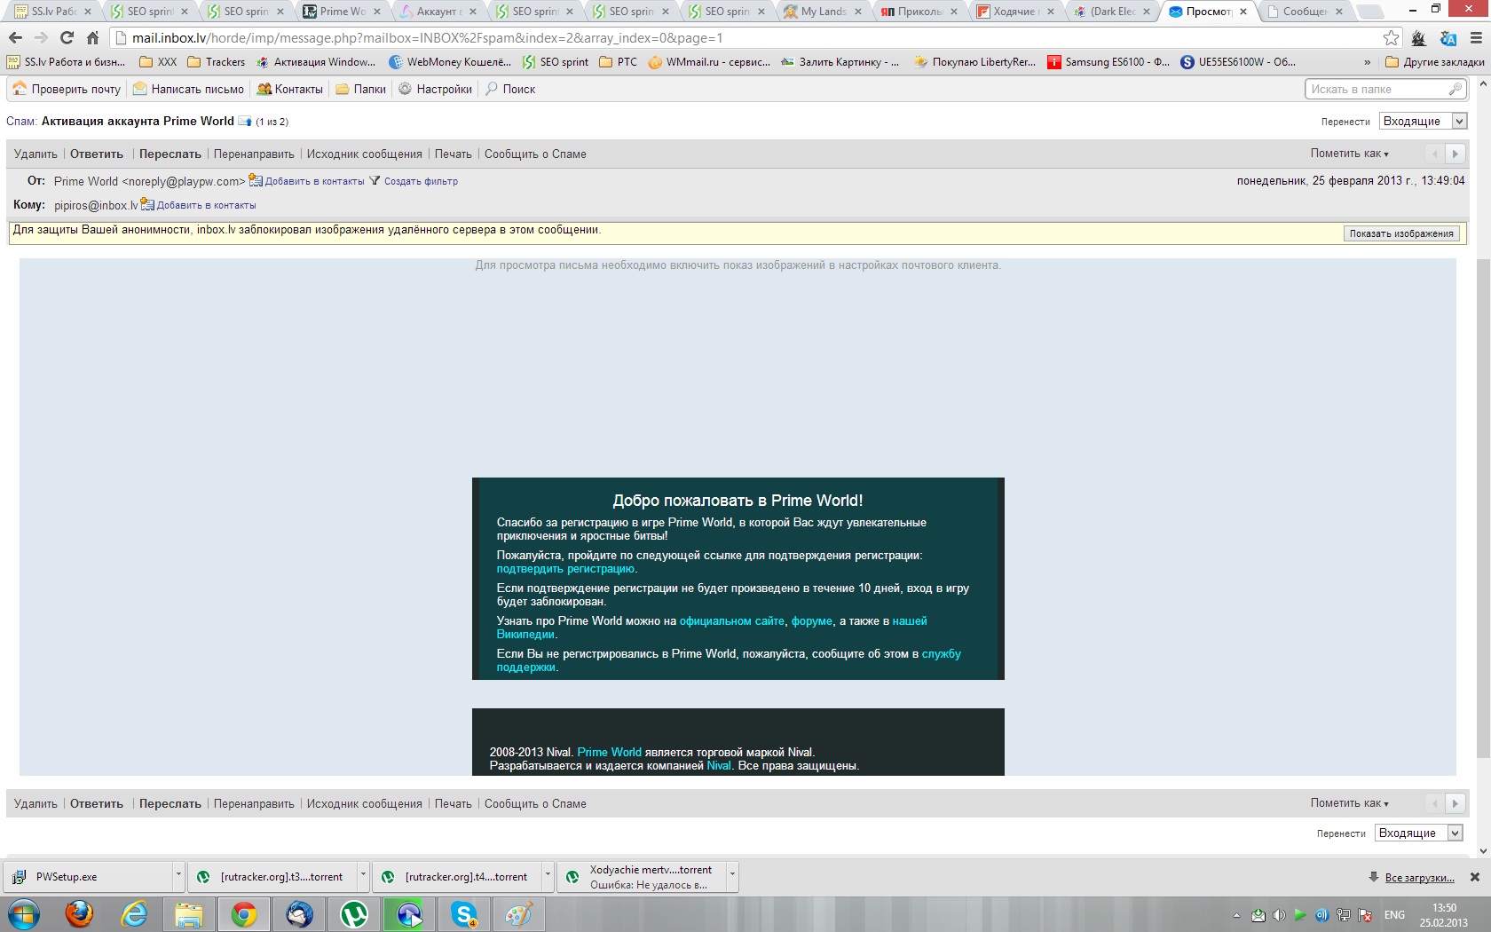Open the Входящие move-to dropdown above the message
This screenshot has width=1491, height=932.
1424,121
